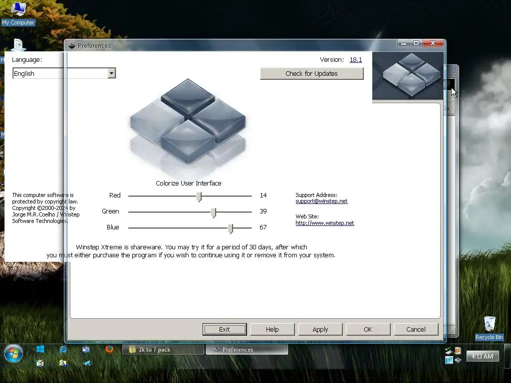Screen dimensions: 511x383
Task: Cancel the Preferences dialog
Action: coord(416,329)
